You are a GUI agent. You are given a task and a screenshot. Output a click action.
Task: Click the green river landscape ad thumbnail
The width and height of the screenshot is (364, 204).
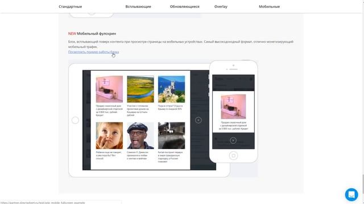[x=140, y=89]
